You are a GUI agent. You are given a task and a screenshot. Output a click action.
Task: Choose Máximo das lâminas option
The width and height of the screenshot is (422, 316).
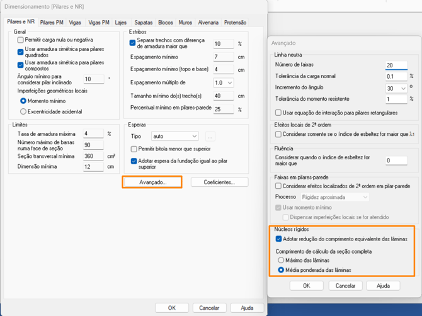[x=282, y=260]
